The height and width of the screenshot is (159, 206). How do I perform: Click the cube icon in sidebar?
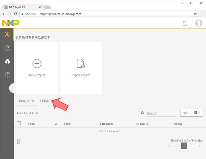pyautogui.click(x=7, y=61)
